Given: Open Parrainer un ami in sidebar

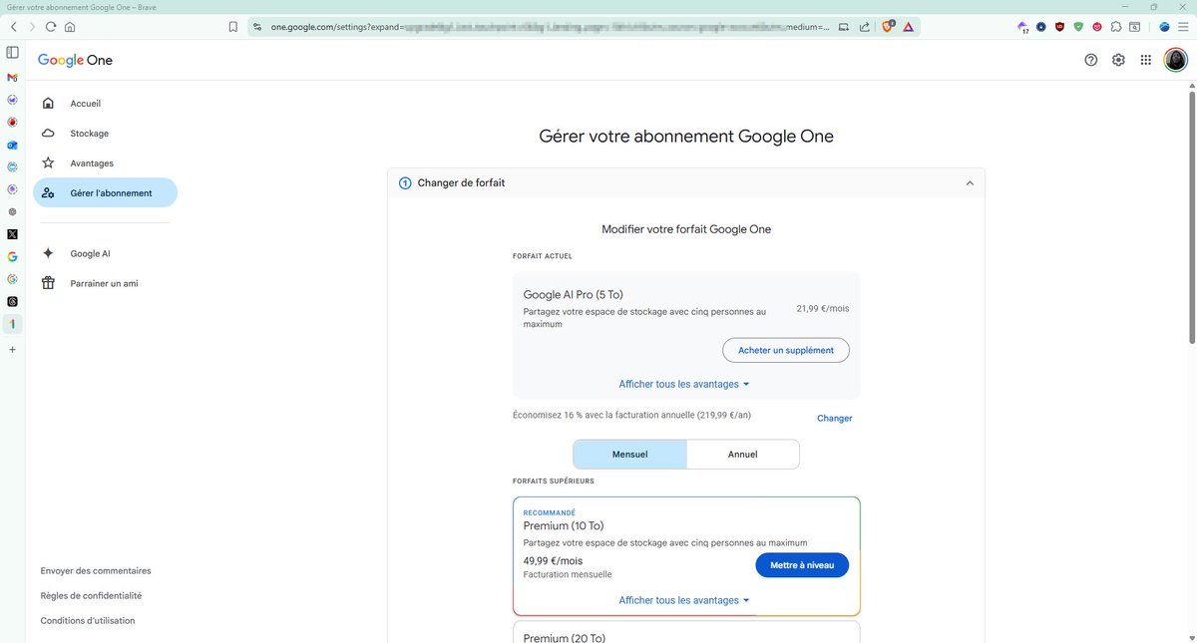Looking at the screenshot, I should point(105,283).
